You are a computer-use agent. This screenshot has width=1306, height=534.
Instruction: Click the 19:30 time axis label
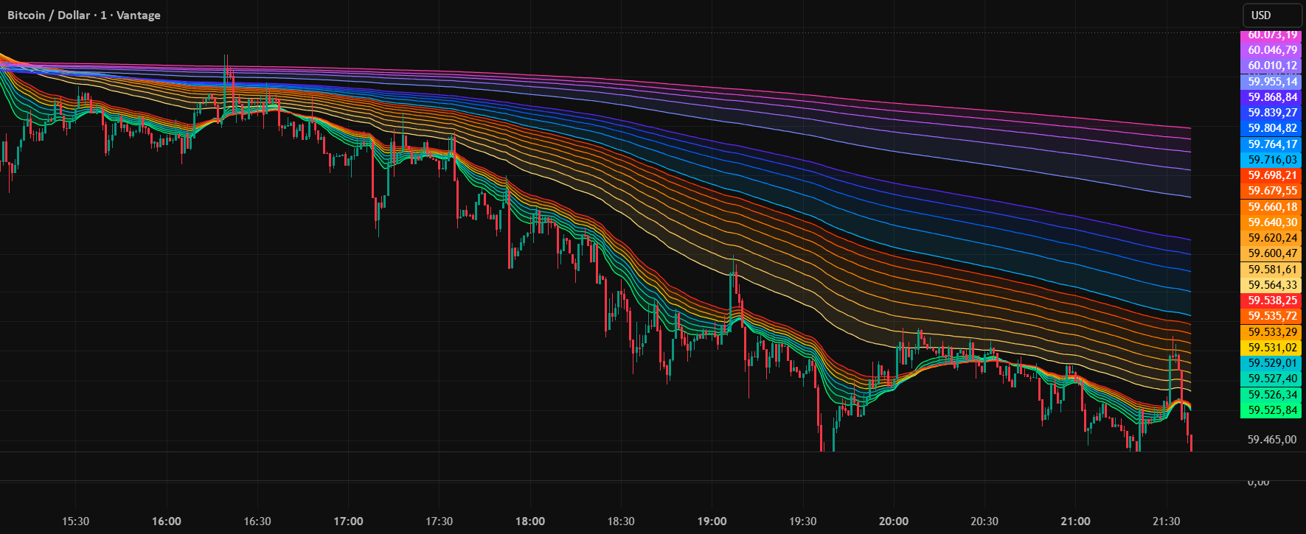(803, 521)
